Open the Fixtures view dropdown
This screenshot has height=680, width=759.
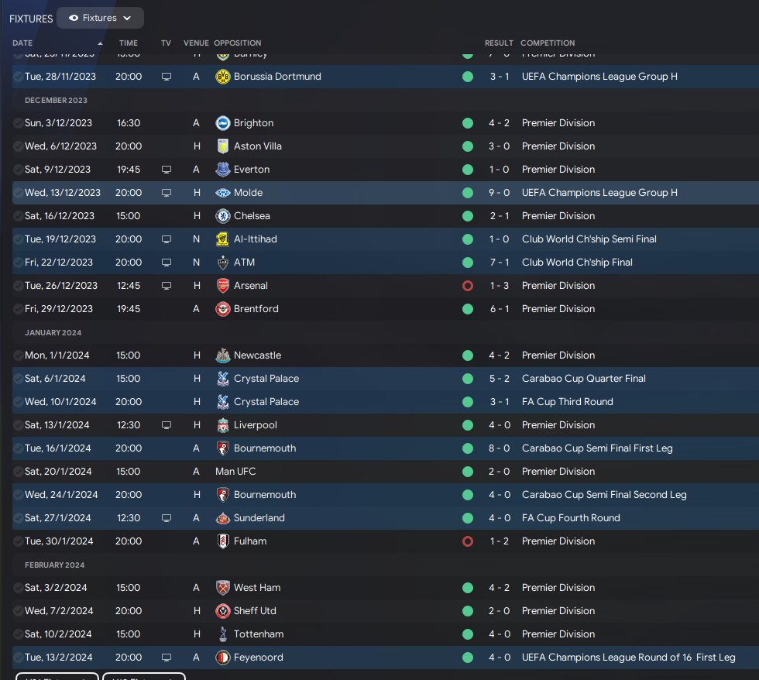click(x=100, y=18)
